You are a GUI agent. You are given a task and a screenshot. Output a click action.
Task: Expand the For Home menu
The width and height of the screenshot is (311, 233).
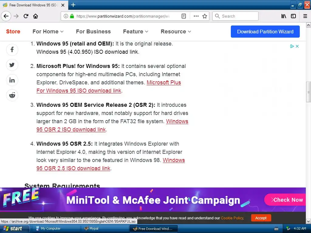pos(48,32)
